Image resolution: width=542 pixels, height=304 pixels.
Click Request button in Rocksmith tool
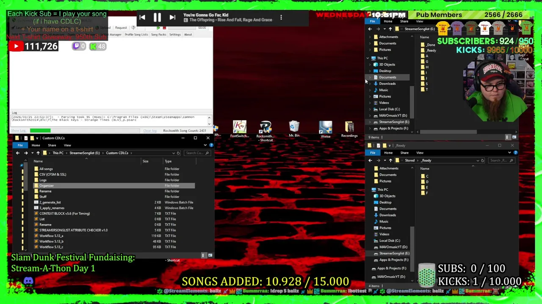pyautogui.click(x=121, y=28)
